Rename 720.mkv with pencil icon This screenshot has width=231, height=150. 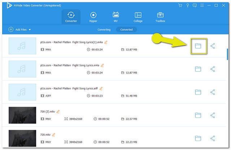[54, 135]
